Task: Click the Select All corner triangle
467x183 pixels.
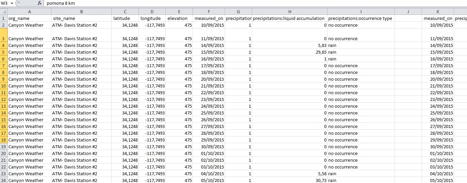Action: pyautogui.click(x=3, y=11)
